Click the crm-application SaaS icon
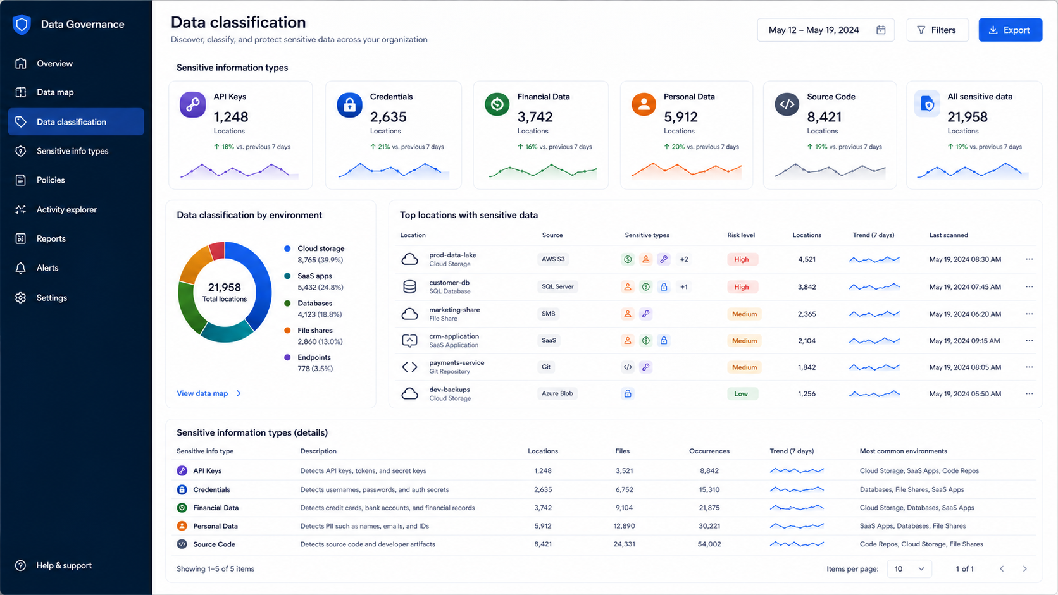 [409, 340]
